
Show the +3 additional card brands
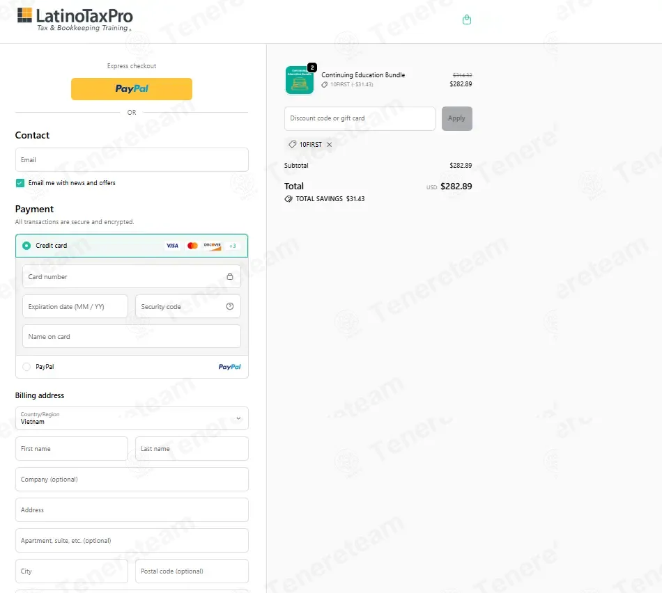pos(233,246)
